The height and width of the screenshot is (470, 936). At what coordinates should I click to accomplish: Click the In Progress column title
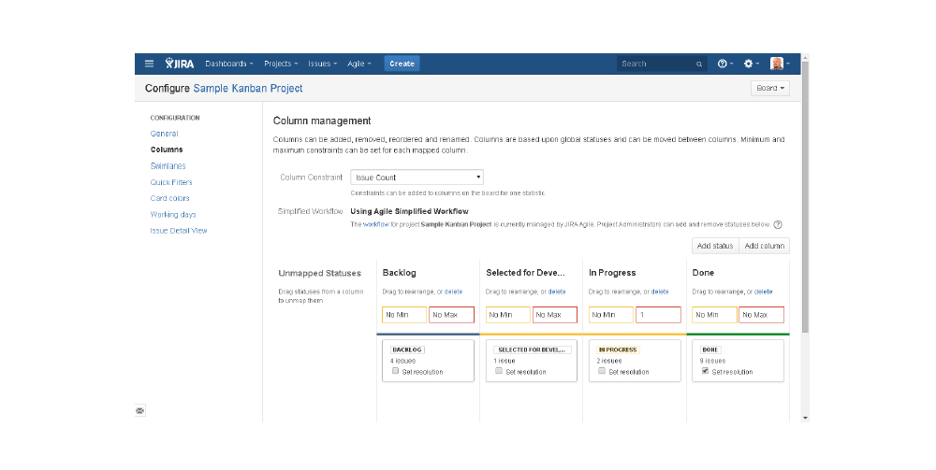tap(612, 273)
